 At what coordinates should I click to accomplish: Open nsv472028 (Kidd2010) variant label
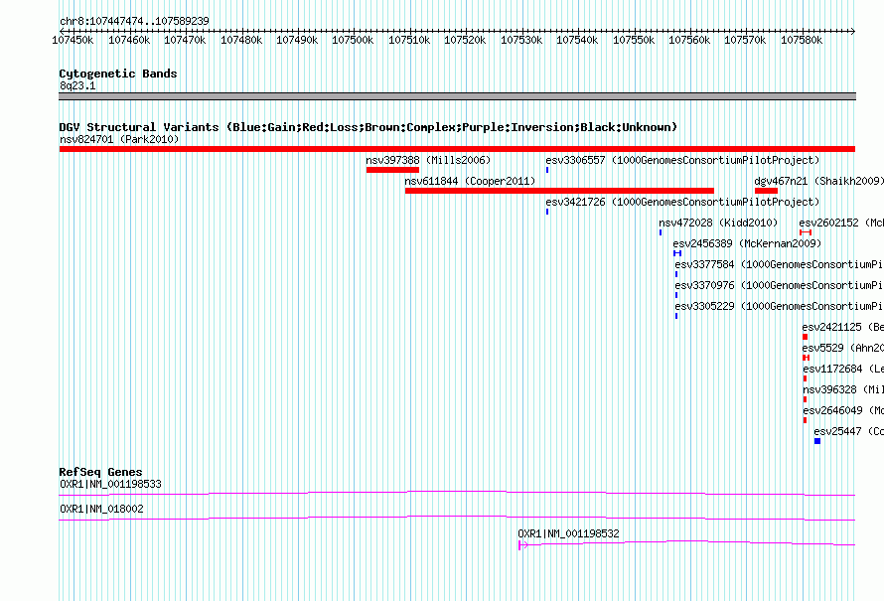(718, 223)
